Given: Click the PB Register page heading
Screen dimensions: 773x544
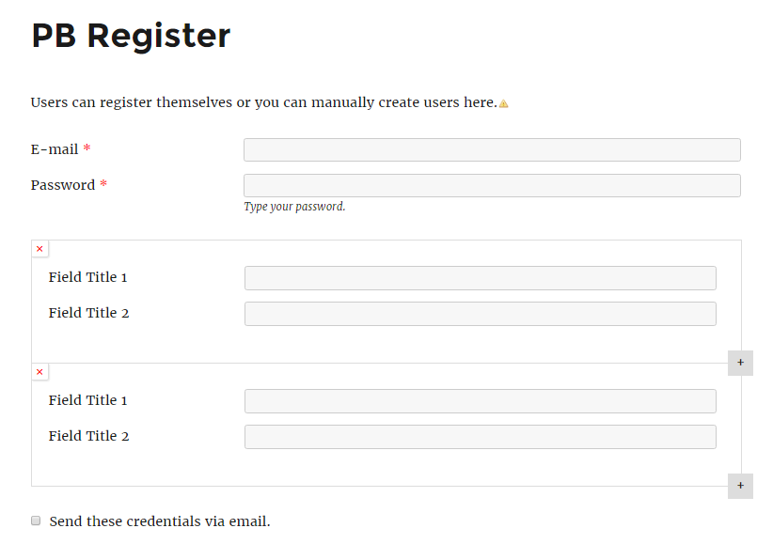Looking at the screenshot, I should pyautogui.click(x=131, y=36).
